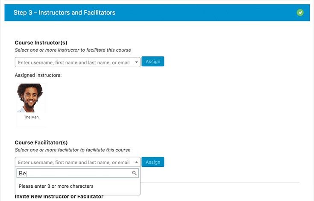
Task: Click the facilitator helper text in italics
Action: pos(73,150)
